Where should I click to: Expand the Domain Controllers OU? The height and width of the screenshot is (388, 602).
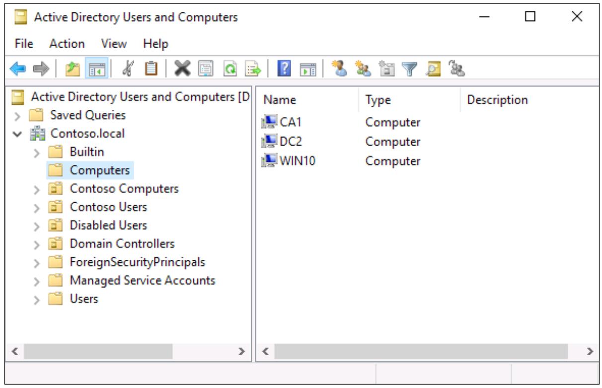(x=37, y=244)
